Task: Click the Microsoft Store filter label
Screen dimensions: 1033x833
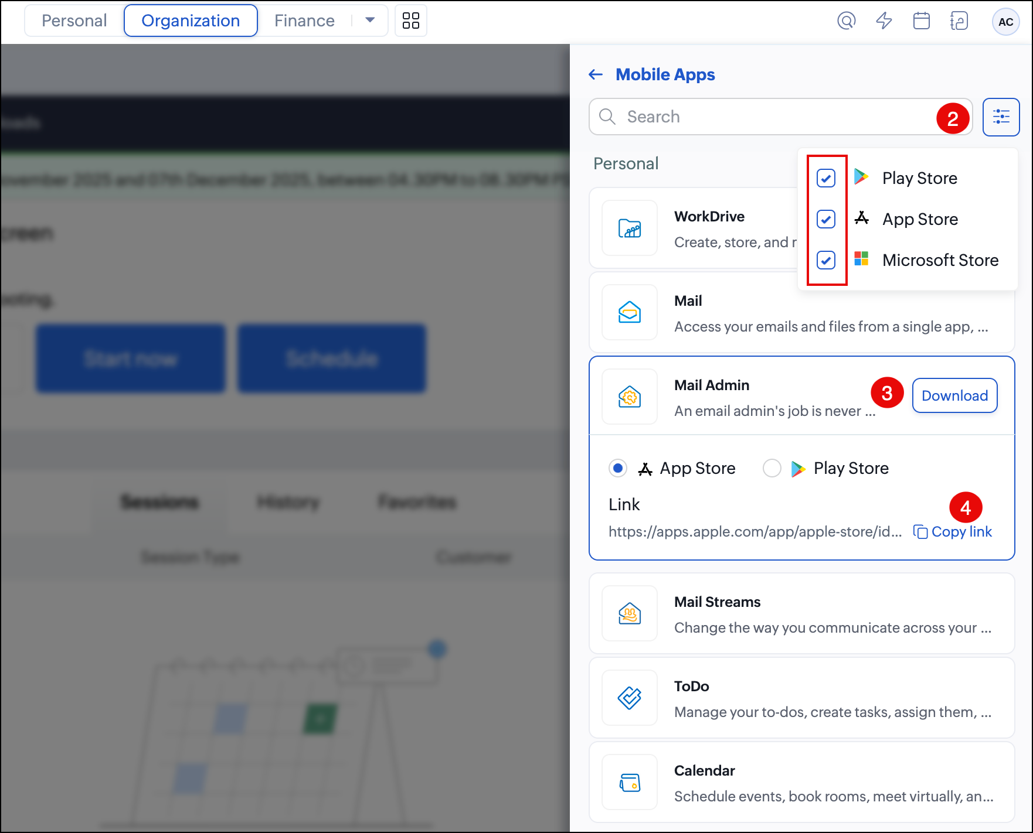Action: [940, 260]
